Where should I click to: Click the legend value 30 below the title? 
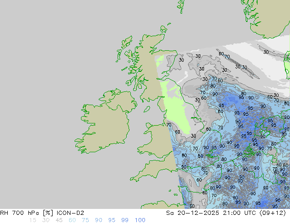[46, 220]
